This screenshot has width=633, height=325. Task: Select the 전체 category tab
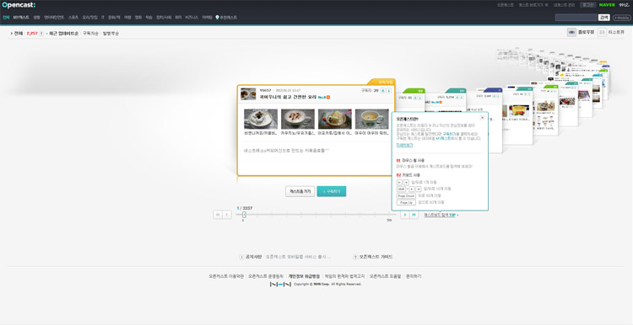coord(6,18)
